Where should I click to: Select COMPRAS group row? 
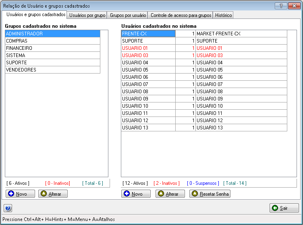[x=52, y=41]
